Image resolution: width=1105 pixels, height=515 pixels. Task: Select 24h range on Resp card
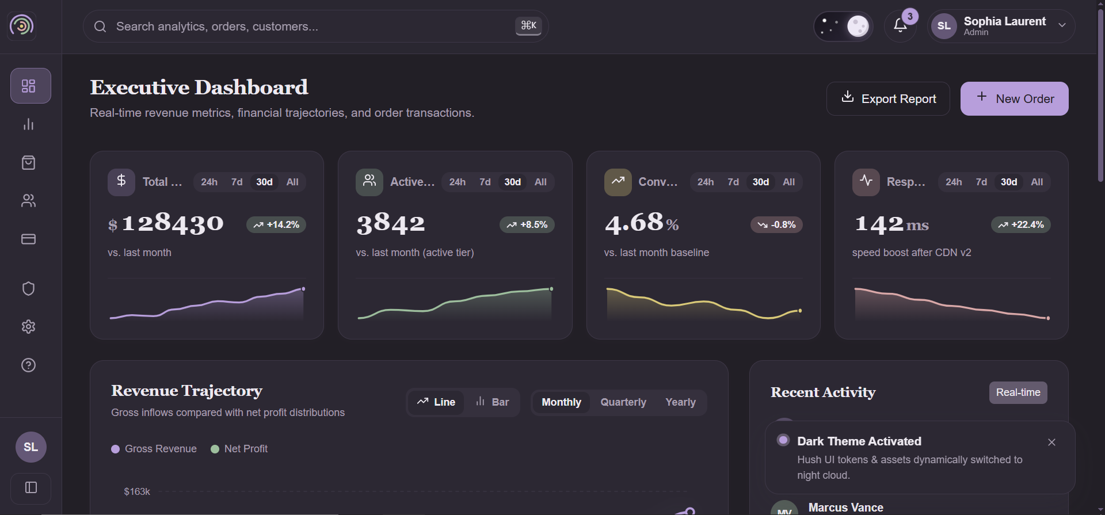[x=954, y=182]
